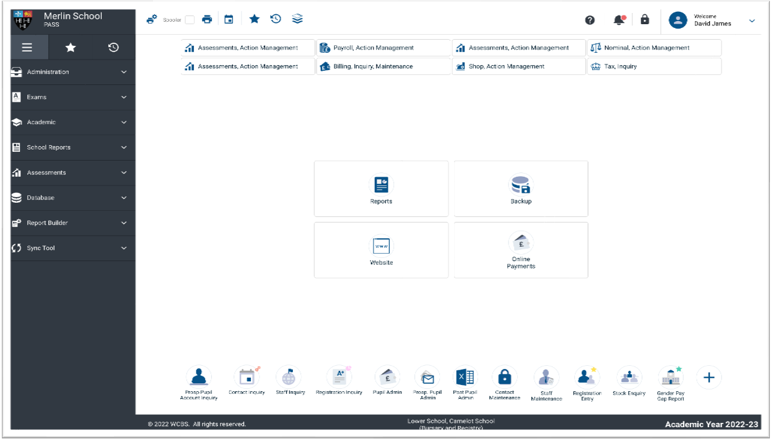Image resolution: width=773 pixels, height=439 pixels.
Task: Expand the user dropdown next to David James
Action: coord(752,20)
